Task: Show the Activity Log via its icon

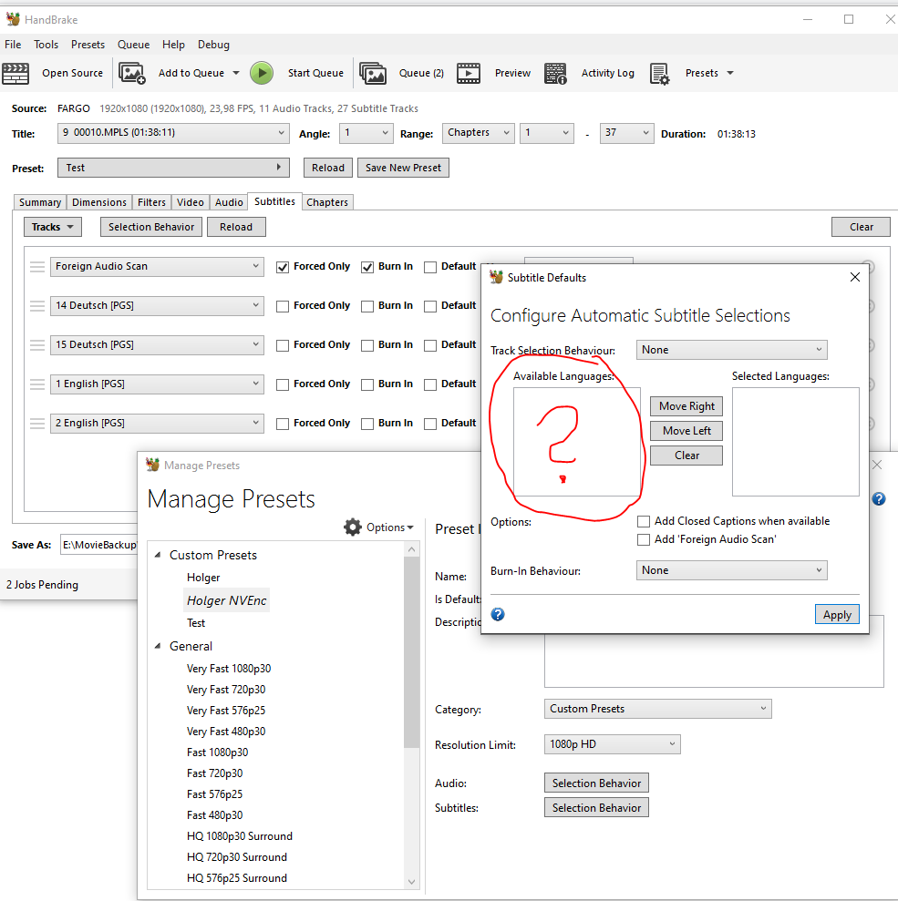Action: tap(556, 73)
